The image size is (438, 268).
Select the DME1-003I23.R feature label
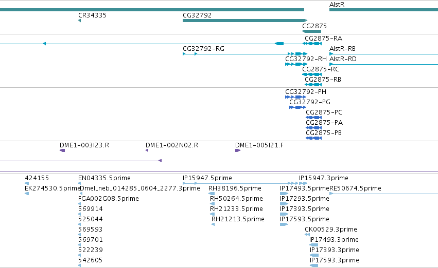[x=84, y=145]
